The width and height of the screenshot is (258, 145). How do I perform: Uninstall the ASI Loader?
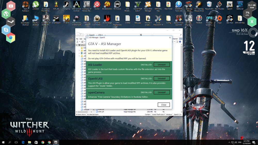(x=162, y=65)
